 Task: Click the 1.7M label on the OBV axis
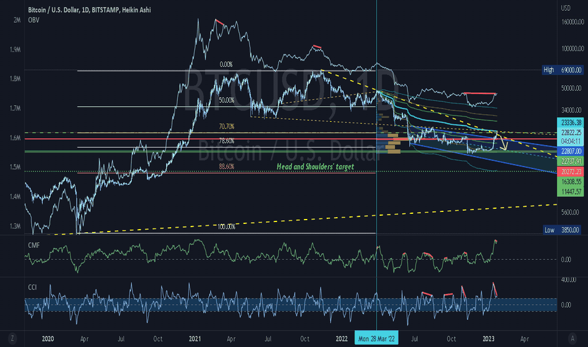[15, 109]
